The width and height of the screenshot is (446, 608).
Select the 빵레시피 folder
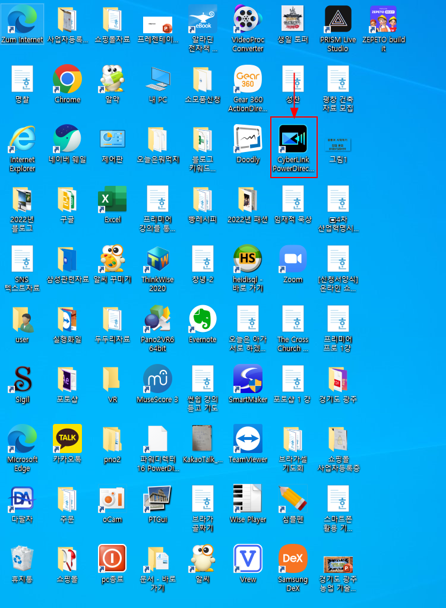coord(203,199)
